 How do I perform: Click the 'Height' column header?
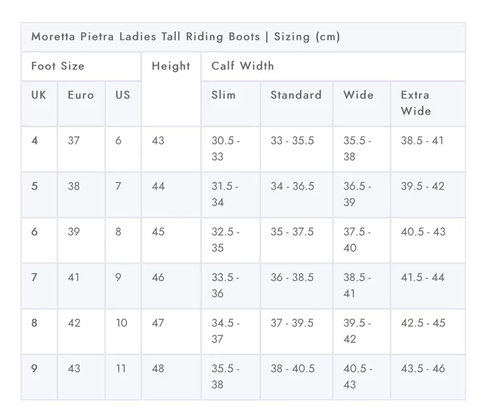(171, 66)
